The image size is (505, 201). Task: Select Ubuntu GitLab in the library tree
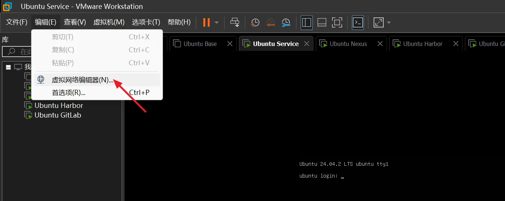point(58,115)
